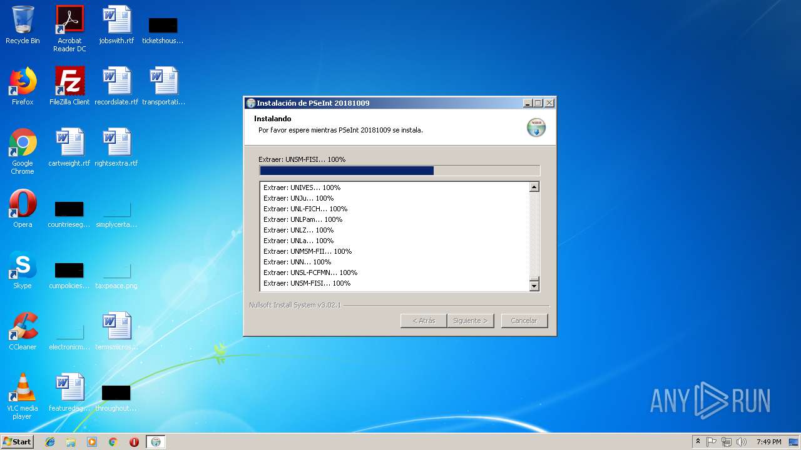Click the NSIS installer logo icon

[x=536, y=127]
